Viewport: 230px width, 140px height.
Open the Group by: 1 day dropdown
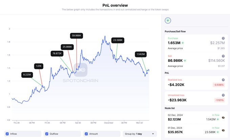[140, 134]
